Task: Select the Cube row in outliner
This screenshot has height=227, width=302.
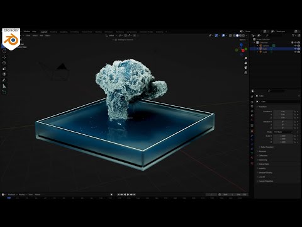Action: (276, 49)
